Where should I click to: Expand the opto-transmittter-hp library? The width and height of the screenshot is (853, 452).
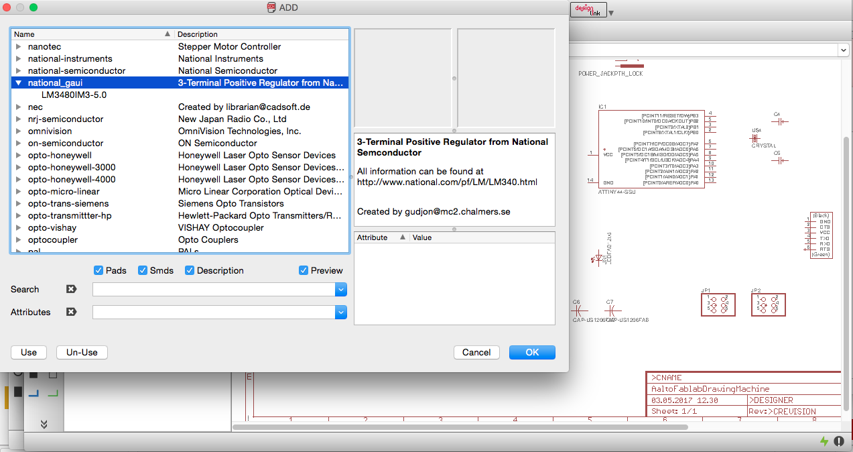[x=19, y=215]
